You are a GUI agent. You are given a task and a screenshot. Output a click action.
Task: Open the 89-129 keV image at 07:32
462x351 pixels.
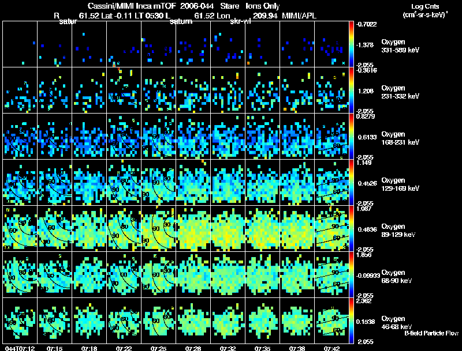pyautogui.click(x=228, y=228)
